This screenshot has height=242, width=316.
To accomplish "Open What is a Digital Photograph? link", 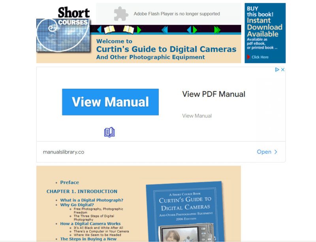I will 92,200.
